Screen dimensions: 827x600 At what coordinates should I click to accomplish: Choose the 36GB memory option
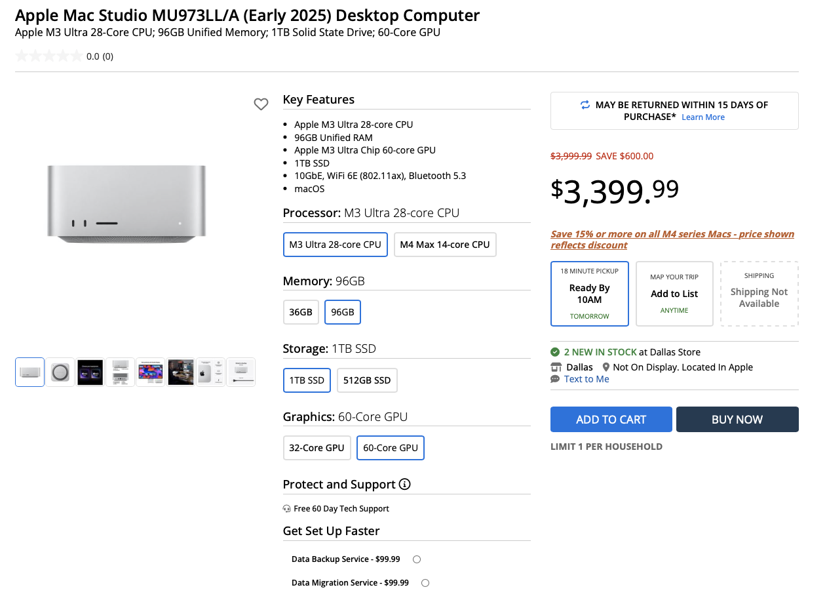coord(301,312)
